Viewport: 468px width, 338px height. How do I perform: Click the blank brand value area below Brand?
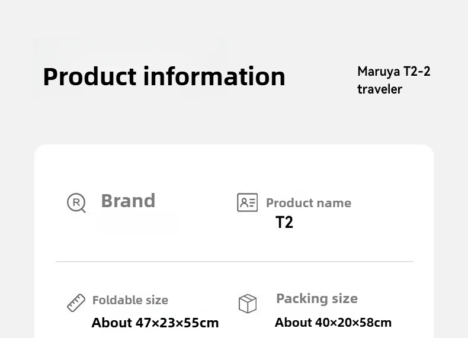pyautogui.click(x=139, y=223)
